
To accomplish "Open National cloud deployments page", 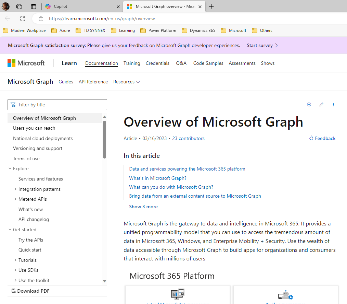I will tap(43, 138).
